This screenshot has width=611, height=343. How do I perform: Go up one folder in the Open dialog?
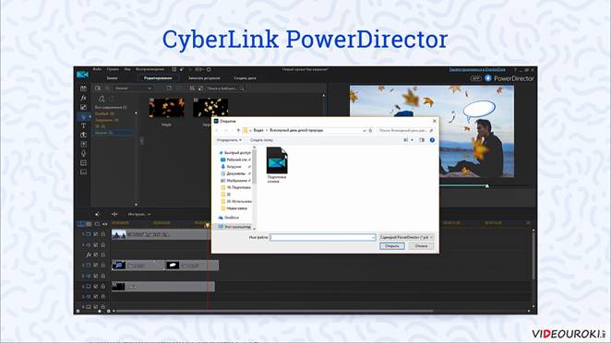(238, 130)
